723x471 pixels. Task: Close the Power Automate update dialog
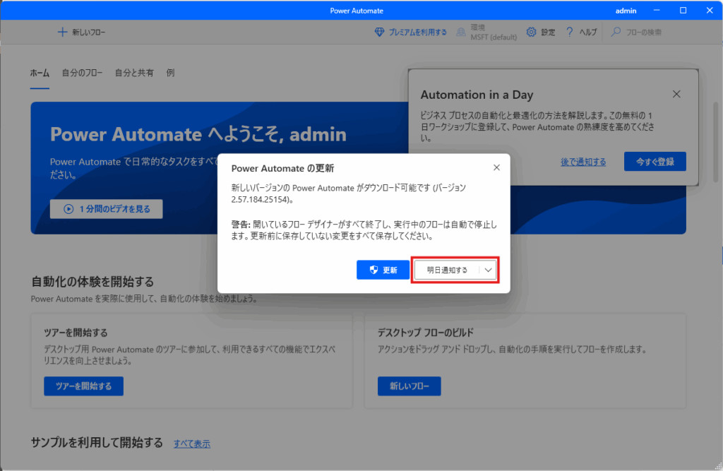tap(496, 167)
